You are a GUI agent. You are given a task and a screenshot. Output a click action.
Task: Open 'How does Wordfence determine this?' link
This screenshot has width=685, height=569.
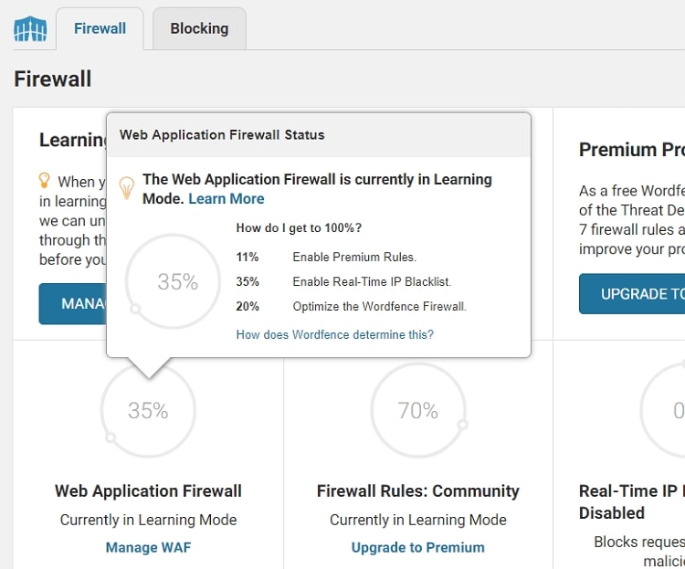[334, 335]
